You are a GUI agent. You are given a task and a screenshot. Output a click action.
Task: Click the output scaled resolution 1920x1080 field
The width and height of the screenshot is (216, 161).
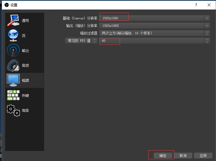(x=155, y=26)
